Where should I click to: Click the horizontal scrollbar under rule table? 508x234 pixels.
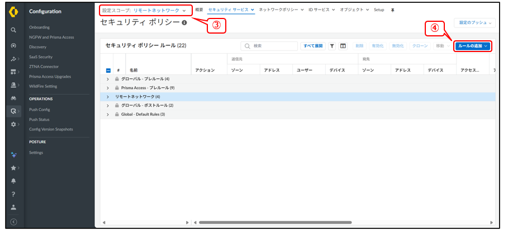[275, 222]
